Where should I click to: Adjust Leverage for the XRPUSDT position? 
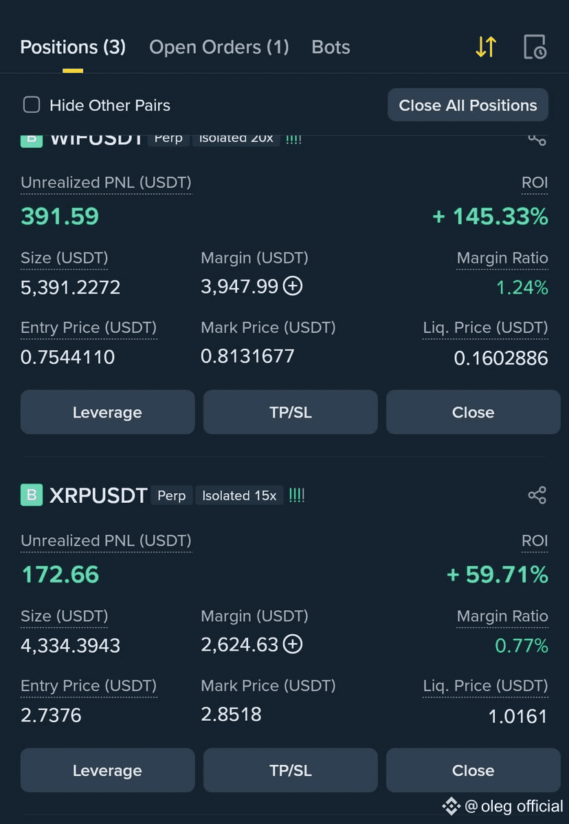(108, 770)
